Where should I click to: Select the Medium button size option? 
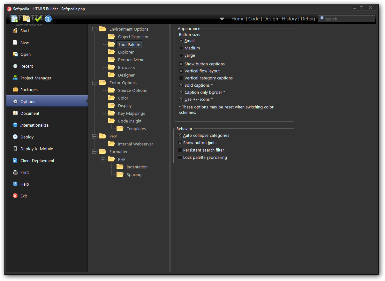(181, 48)
